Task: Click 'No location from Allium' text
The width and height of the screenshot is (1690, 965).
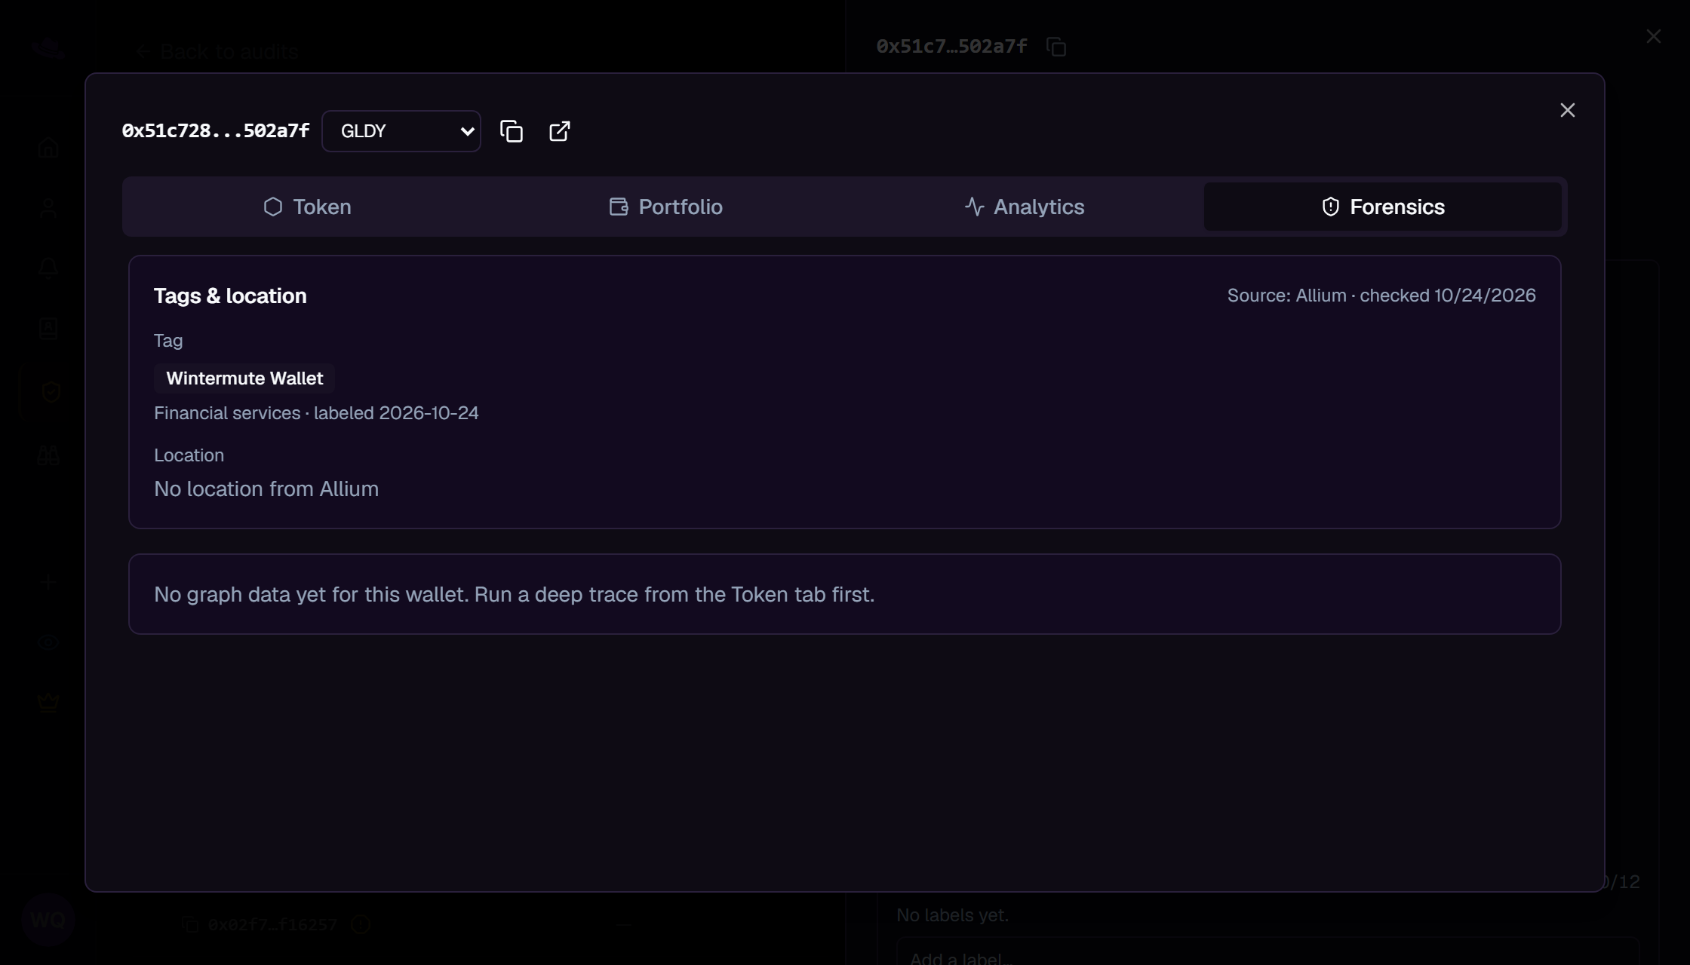Action: [266, 489]
